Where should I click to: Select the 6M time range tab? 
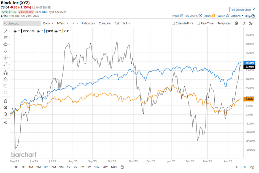point(53,167)
